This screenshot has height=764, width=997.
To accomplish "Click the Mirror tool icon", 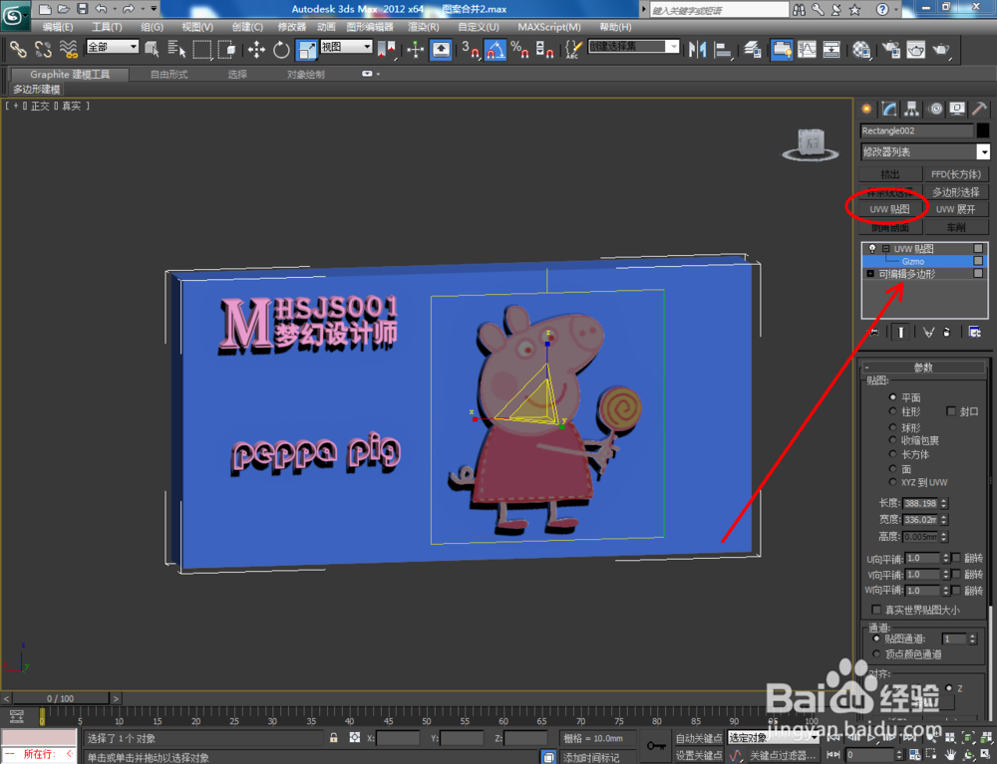I will pyautogui.click(x=698, y=49).
